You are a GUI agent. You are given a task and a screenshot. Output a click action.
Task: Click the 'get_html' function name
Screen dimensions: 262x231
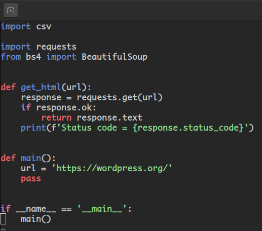[41, 87]
